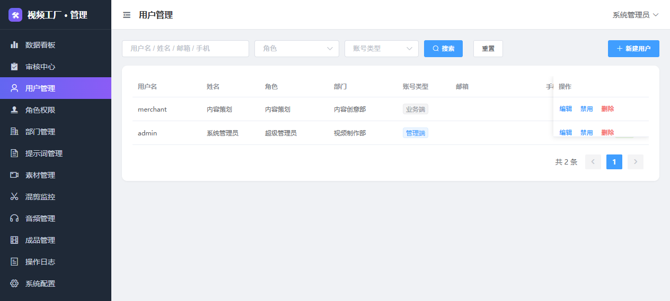Screen dimensions: 670x301
Task: Click the 音频管理 headphones icon
Action: point(14,218)
